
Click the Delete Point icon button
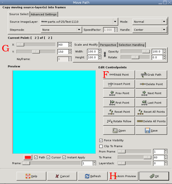pyautogui.click(x=151, y=84)
